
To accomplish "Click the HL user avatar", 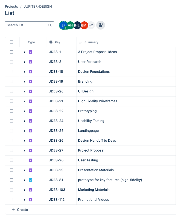I will pos(78,25).
